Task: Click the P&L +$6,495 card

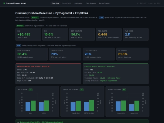Action: (28, 34)
